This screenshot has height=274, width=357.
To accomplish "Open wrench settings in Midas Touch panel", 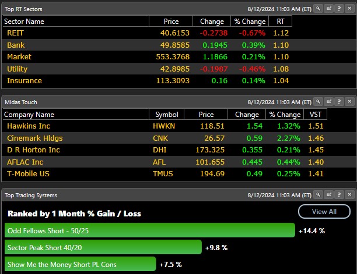I will [x=318, y=102].
